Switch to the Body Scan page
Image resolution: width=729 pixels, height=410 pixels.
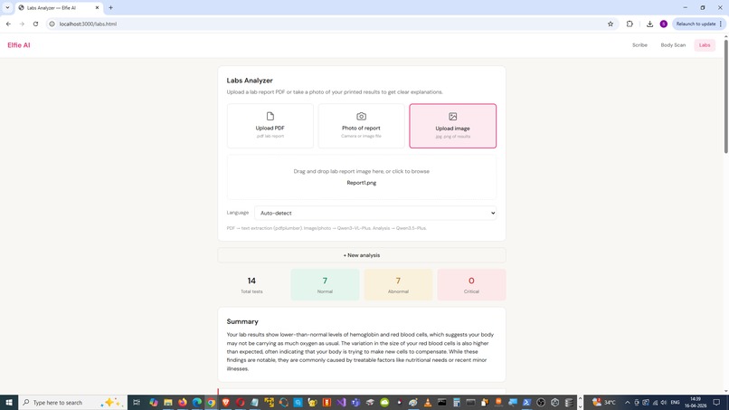pos(673,45)
